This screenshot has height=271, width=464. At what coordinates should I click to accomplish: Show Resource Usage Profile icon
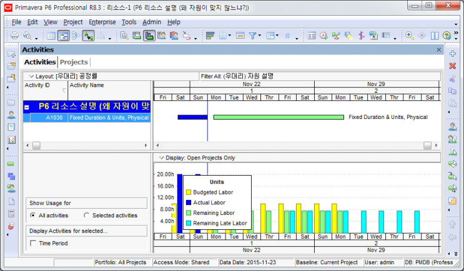174,36
